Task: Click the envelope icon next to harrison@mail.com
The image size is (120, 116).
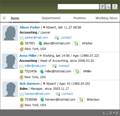Action: (22, 94)
